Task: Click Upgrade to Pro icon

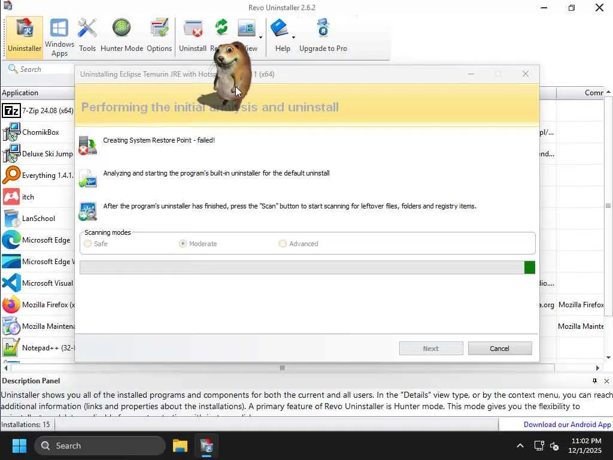Action: (323, 28)
